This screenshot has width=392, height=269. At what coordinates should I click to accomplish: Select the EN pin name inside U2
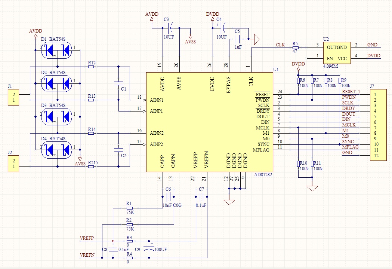(330, 59)
